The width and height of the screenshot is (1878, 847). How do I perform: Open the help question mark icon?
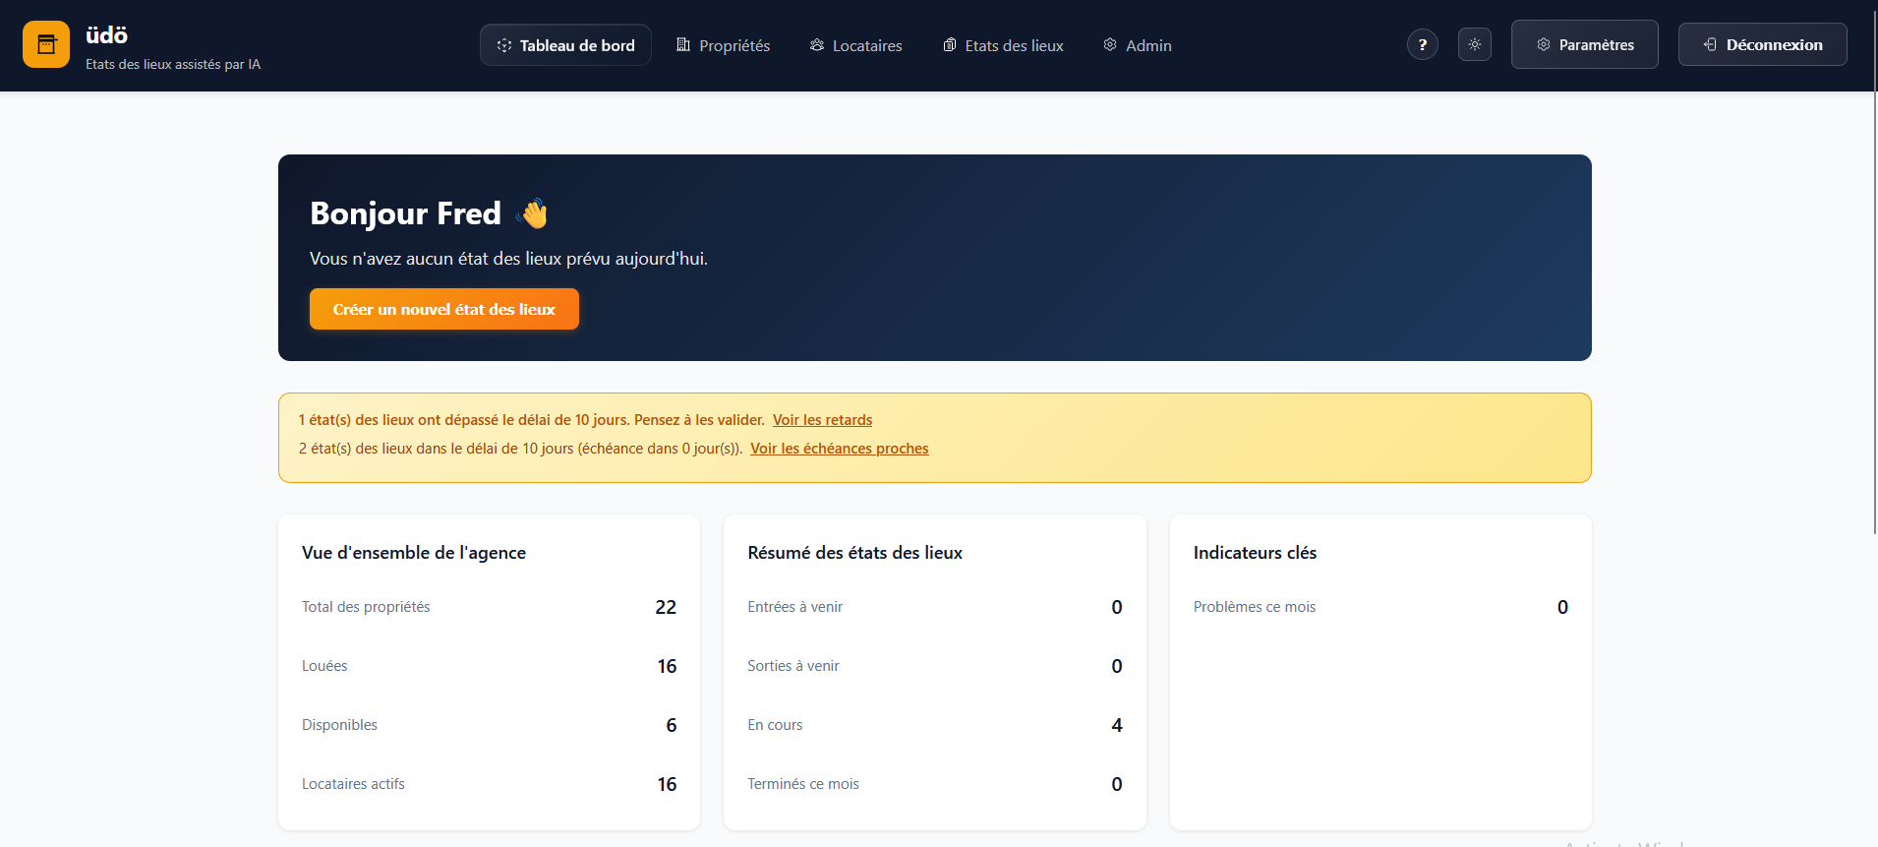pyautogui.click(x=1422, y=44)
